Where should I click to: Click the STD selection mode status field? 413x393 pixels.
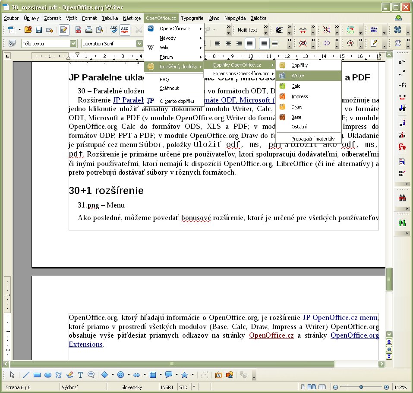coord(183,387)
